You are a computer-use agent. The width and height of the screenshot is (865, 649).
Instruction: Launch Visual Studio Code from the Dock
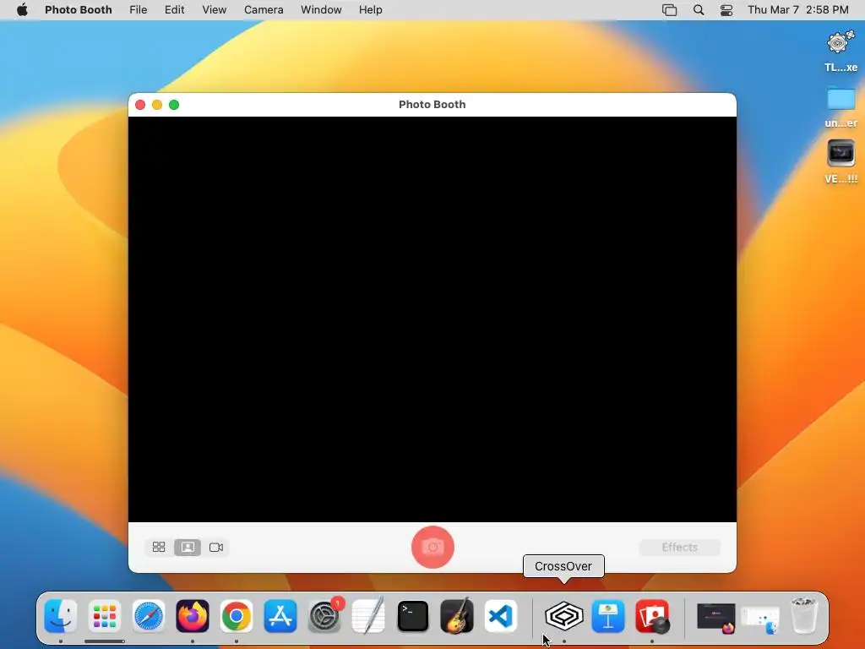point(501,616)
